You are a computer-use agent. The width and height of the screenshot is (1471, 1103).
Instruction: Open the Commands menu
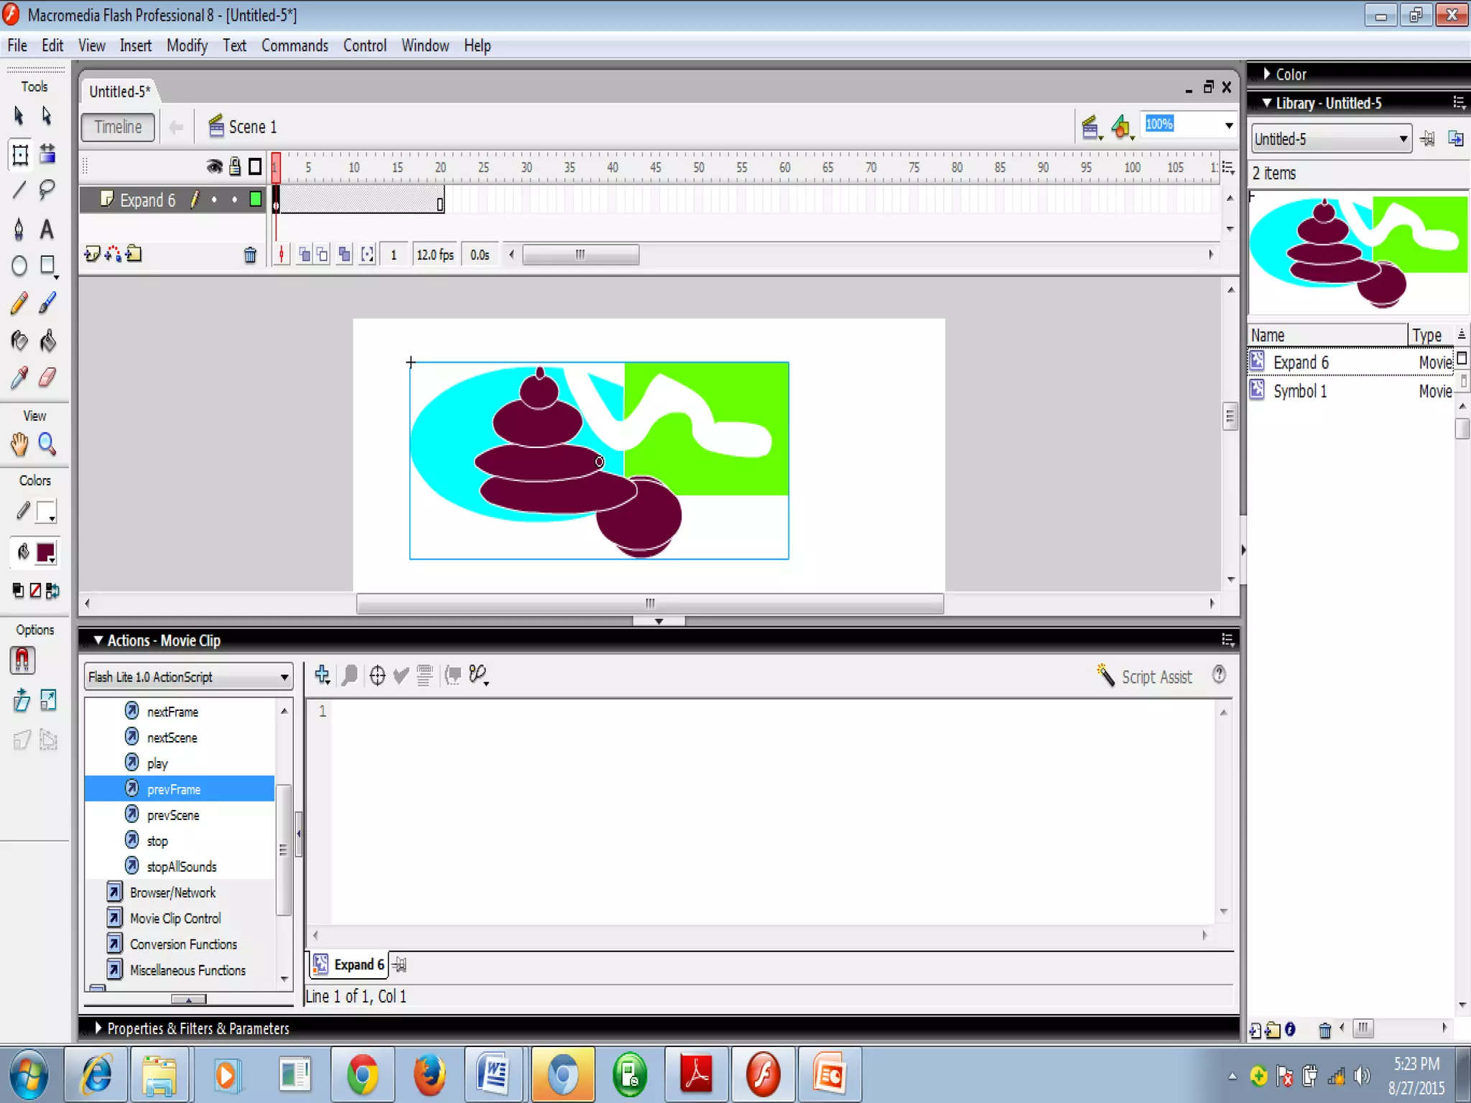[x=294, y=46]
